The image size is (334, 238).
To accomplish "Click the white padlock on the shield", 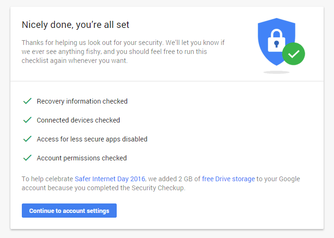I will [277, 40].
